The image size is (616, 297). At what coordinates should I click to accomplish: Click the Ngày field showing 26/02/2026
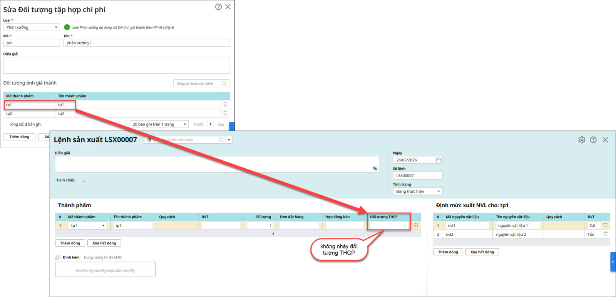(418, 160)
